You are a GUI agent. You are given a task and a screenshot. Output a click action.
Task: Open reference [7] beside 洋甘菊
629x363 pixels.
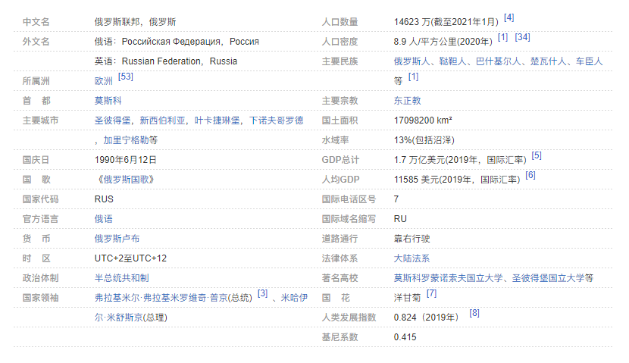(431, 293)
